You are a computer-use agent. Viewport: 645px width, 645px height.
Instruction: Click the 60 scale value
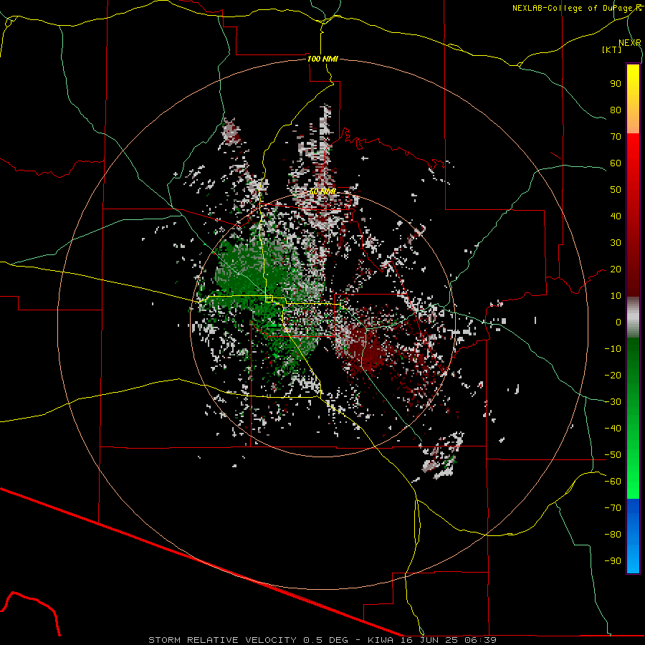pos(616,163)
